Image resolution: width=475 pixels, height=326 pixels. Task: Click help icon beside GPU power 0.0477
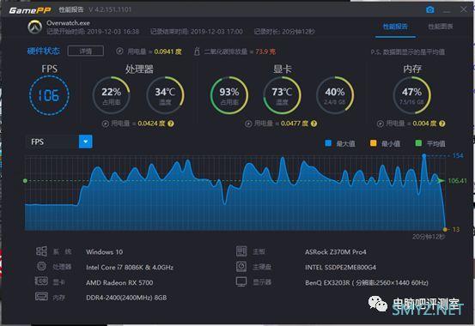click(x=314, y=124)
